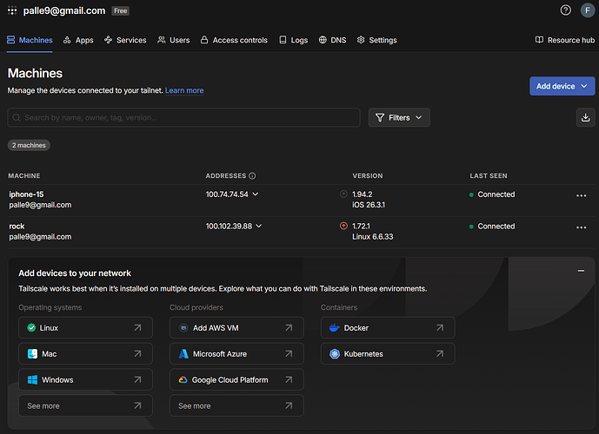Click See more under Operating systems
Screen dimensions: 599x434
[85, 405]
